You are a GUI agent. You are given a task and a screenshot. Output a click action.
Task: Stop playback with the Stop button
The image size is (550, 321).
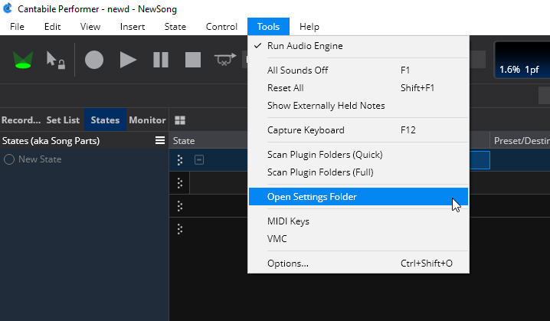tap(193, 60)
